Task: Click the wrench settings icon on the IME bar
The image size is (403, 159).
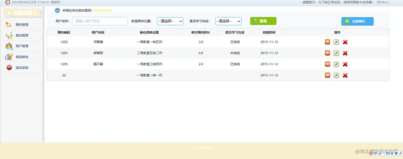Action: click(400, 153)
